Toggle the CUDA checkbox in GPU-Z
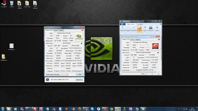This screenshot has height=111, width=198. click(61, 71)
